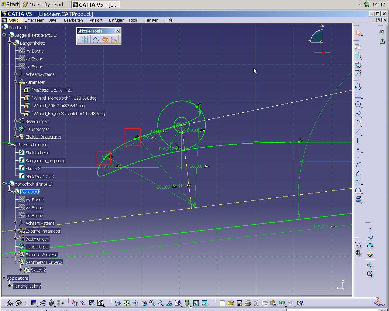Select the Project 3D elements tool
389x311 pixels.
[x=358, y=200]
